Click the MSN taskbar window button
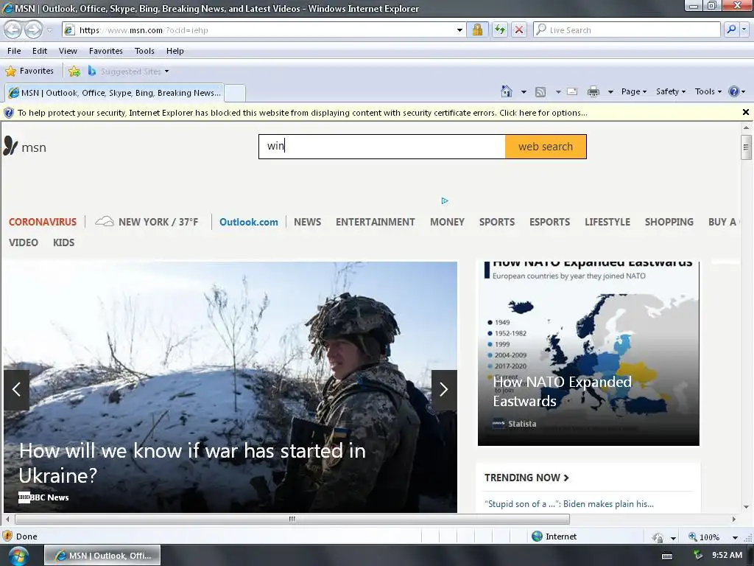 coord(102,556)
